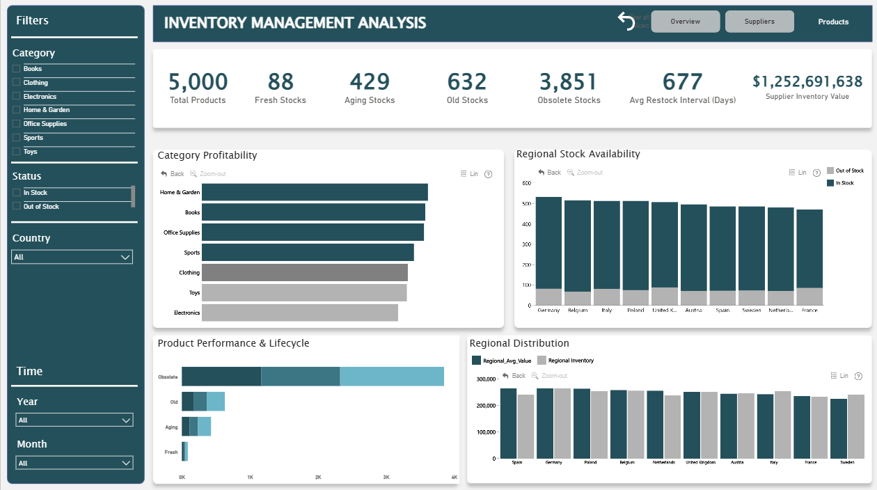Tick the Out of Stock status checkbox
This screenshot has width=877, height=490.
16,207
